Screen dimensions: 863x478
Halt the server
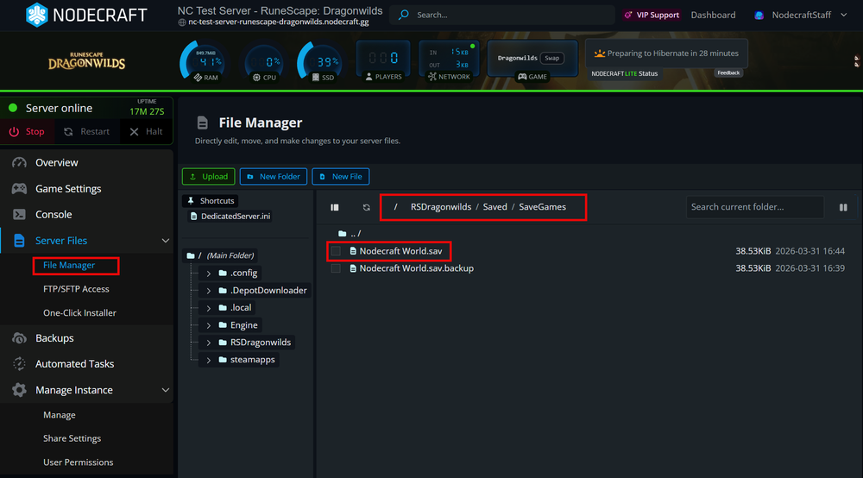pos(146,131)
